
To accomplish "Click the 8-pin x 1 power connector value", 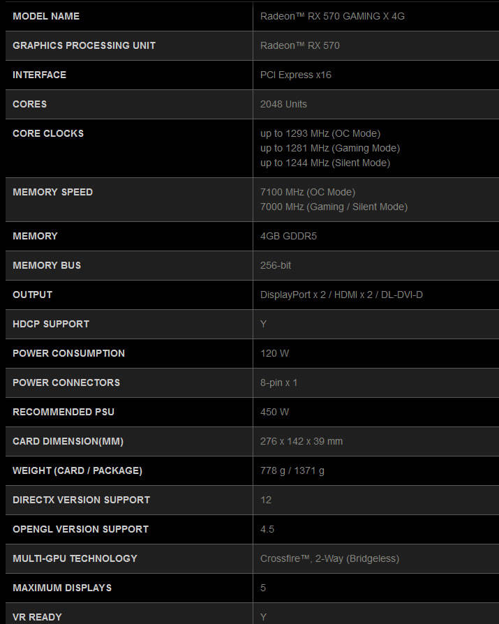I will [279, 382].
